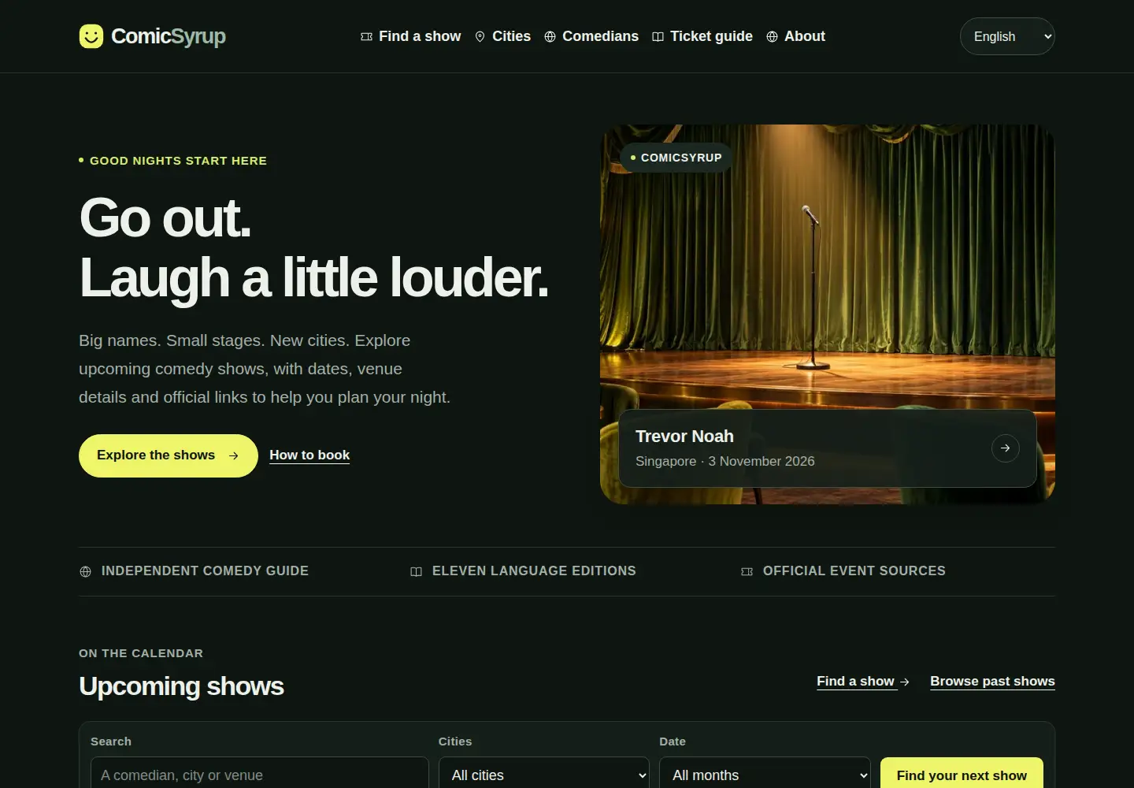Screen dimensions: 1134x788
Task: Expand the All months date dropdown
Action: coord(765,775)
